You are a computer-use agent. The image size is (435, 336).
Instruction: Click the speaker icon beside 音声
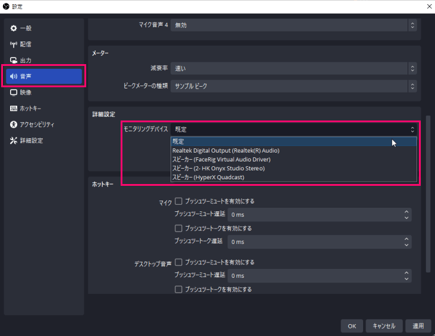pyautogui.click(x=14, y=76)
